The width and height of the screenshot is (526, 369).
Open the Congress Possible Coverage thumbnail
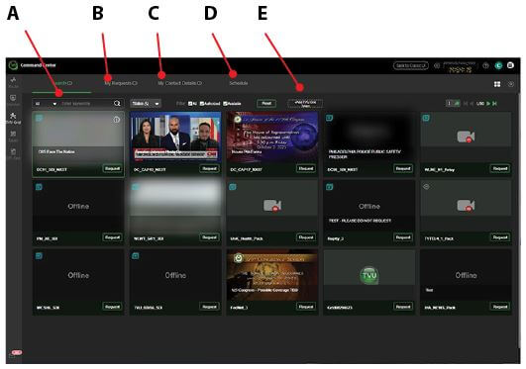[272, 275]
